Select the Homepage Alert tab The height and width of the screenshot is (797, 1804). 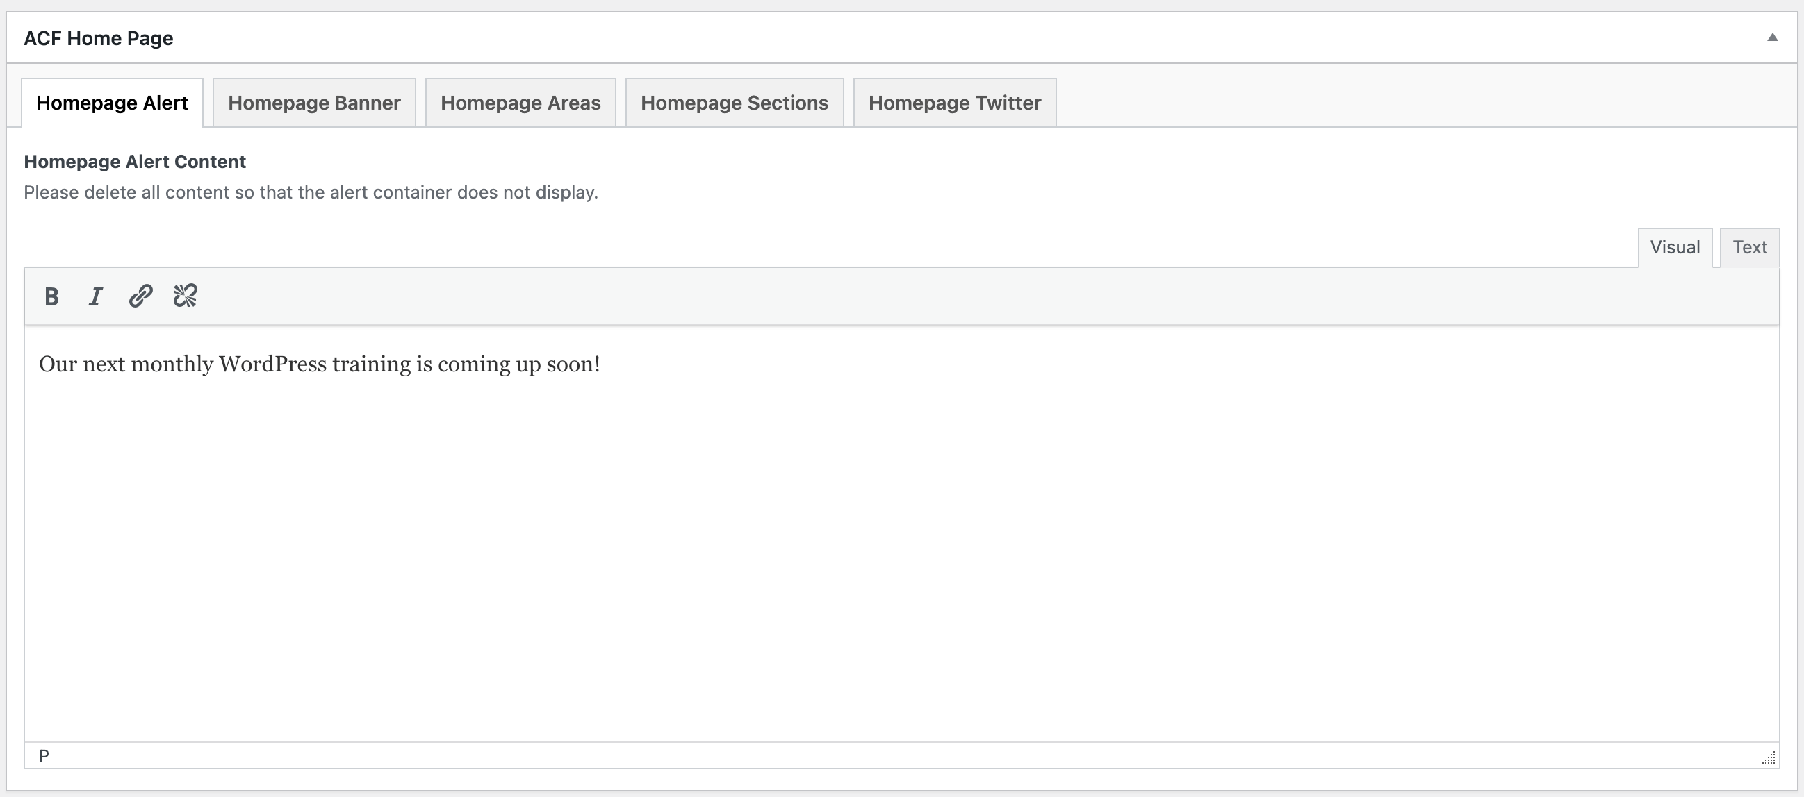[112, 103]
